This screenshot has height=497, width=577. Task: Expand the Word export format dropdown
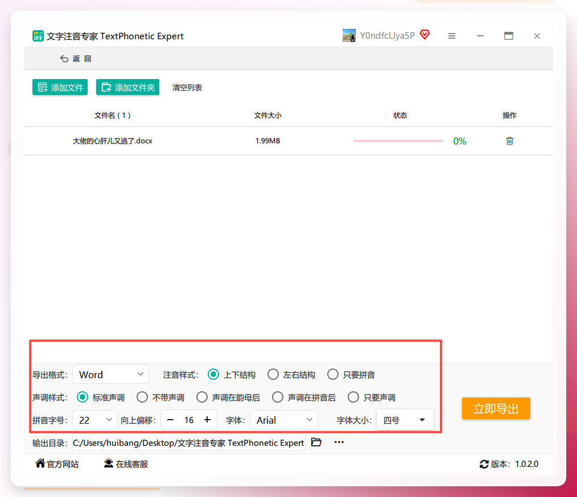coord(111,375)
